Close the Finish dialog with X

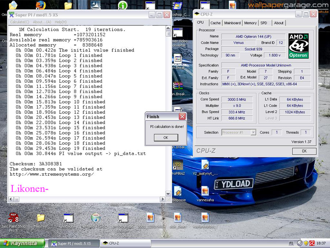(182, 116)
